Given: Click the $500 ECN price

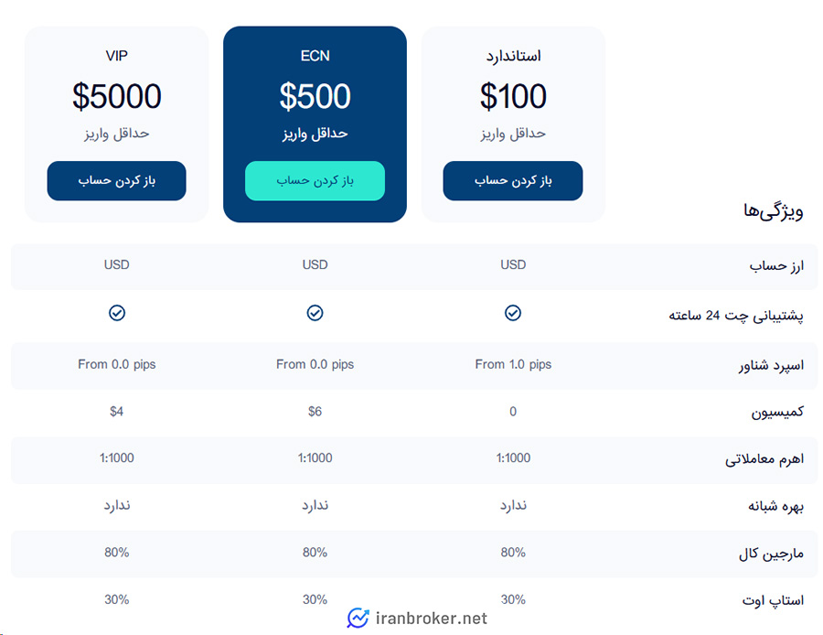Looking at the screenshot, I should pyautogui.click(x=315, y=96).
